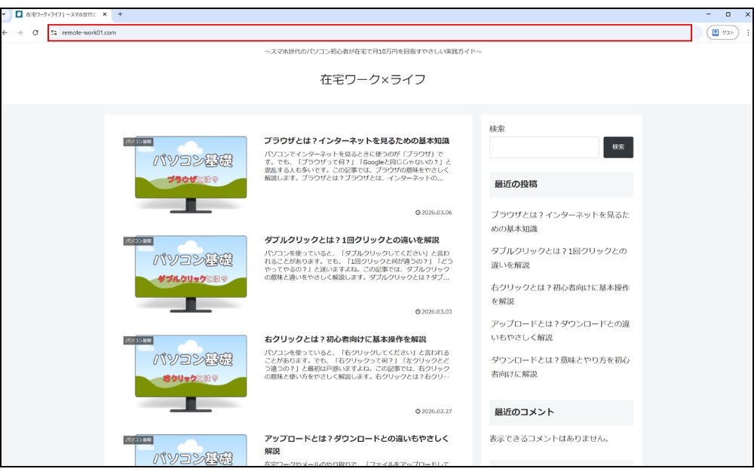The image size is (754, 475).
Task: Click the address bar showing remote-work01.com
Action: click(369, 32)
